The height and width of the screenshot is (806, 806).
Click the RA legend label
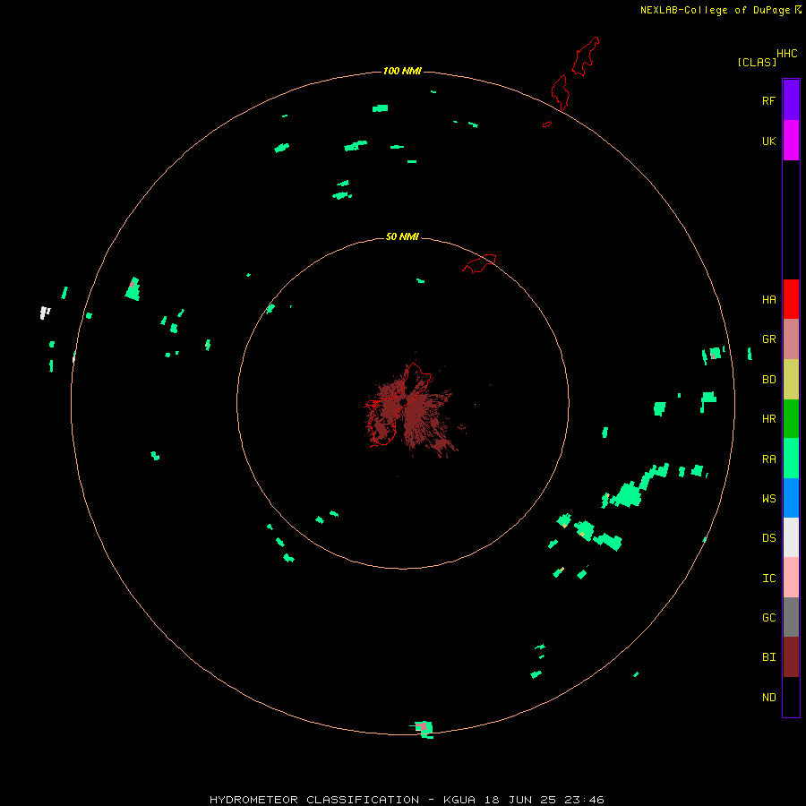click(768, 459)
